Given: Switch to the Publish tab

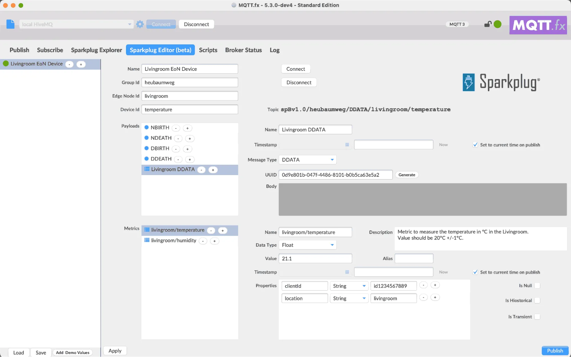Looking at the screenshot, I should pyautogui.click(x=19, y=50).
